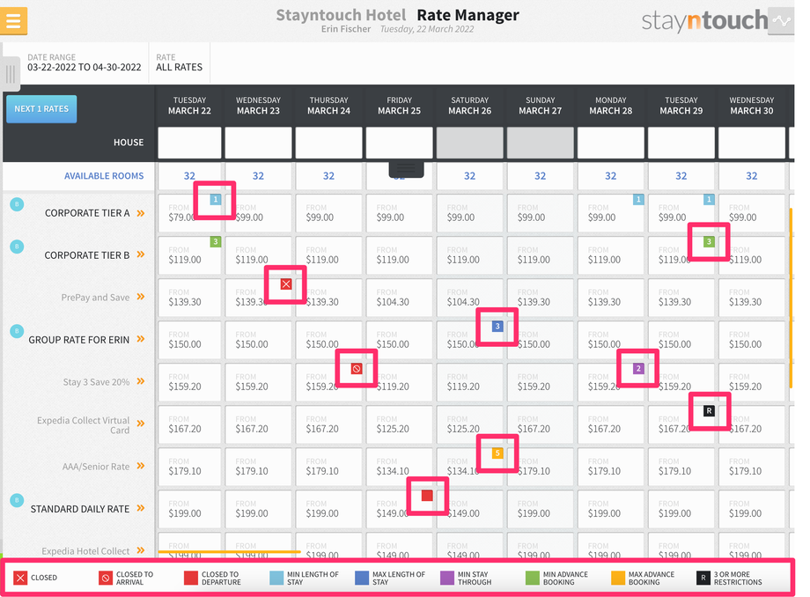Select the Tuesday March 22 column header
This screenshot has height=597, width=810.
[x=189, y=106]
